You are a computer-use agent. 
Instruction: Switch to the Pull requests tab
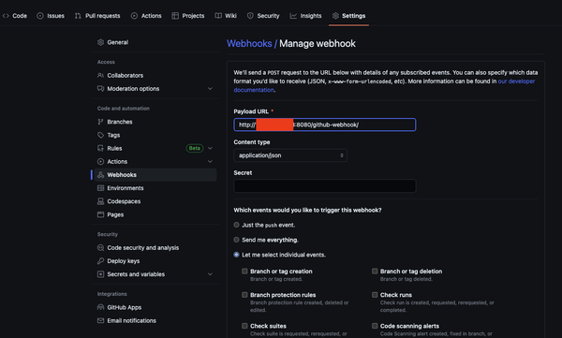click(x=97, y=16)
